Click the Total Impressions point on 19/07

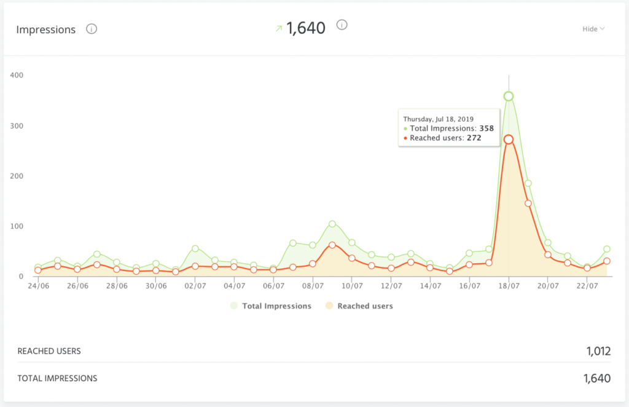click(528, 183)
